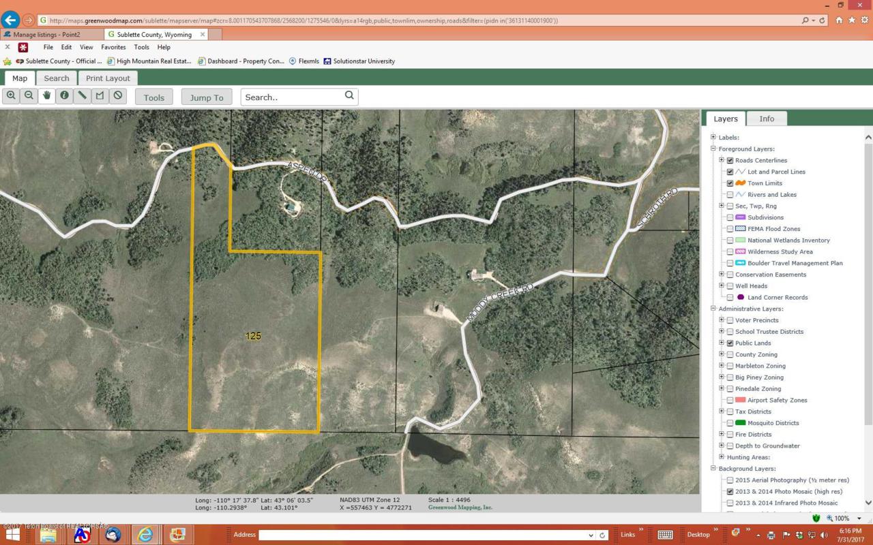Click the map Search input field
The height and width of the screenshot is (545, 873).
(x=292, y=97)
